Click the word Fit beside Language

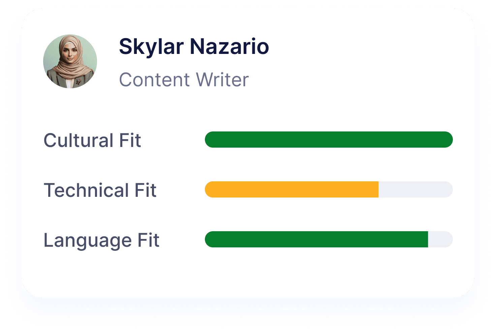tap(148, 240)
